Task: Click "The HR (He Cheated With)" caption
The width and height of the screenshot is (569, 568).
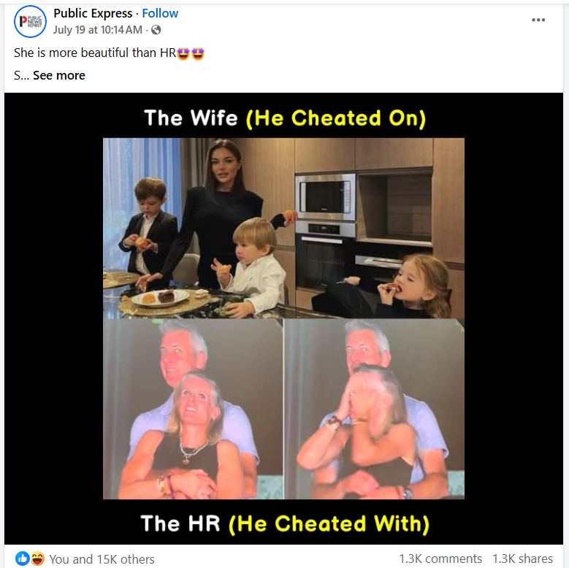Action: 285,523
